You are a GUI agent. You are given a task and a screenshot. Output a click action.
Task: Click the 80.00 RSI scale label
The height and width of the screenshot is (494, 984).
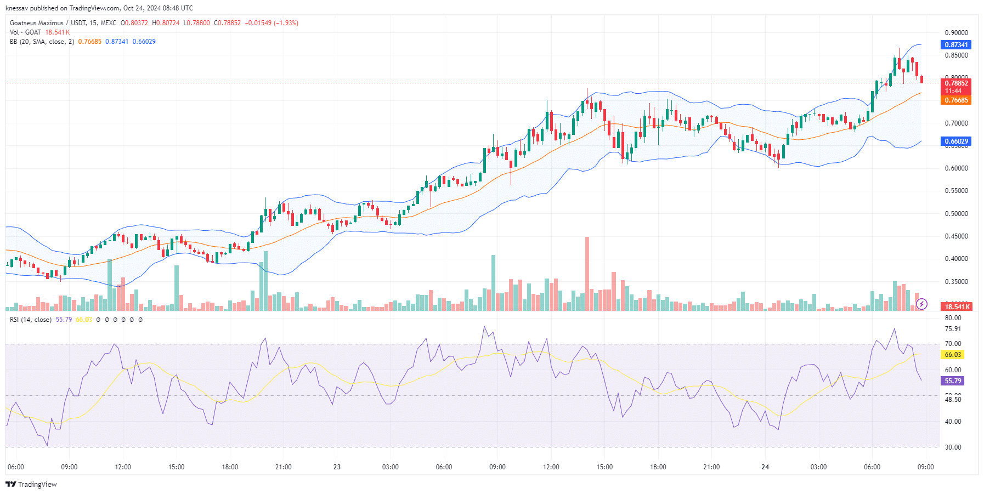[x=953, y=318]
